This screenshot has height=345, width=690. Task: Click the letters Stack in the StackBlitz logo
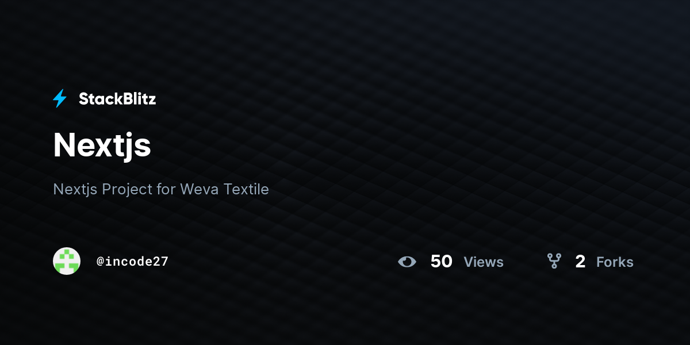tap(98, 99)
